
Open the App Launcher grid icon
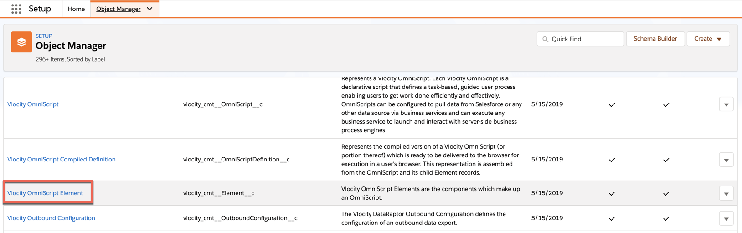point(16,9)
